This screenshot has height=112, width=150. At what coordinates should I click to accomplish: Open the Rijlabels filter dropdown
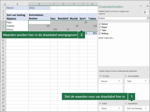click(27, 19)
